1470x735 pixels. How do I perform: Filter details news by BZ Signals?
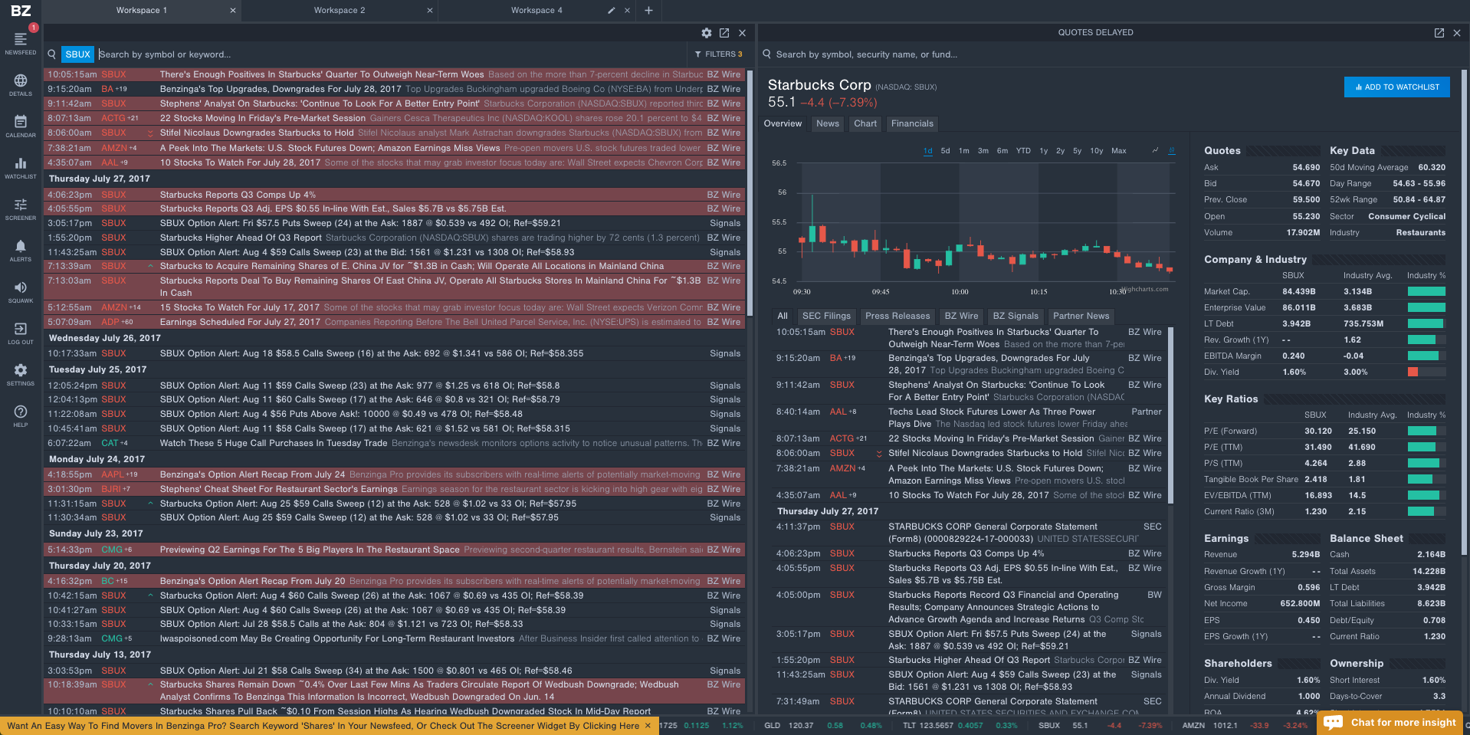pyautogui.click(x=1016, y=316)
